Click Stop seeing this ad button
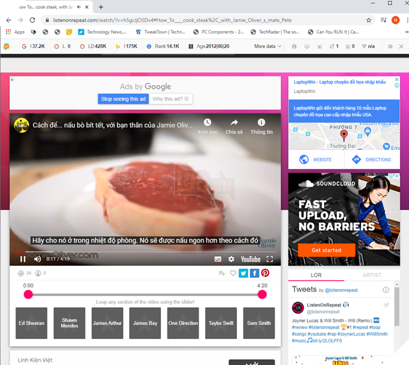Screen dimensions: 409x365 click(123, 99)
